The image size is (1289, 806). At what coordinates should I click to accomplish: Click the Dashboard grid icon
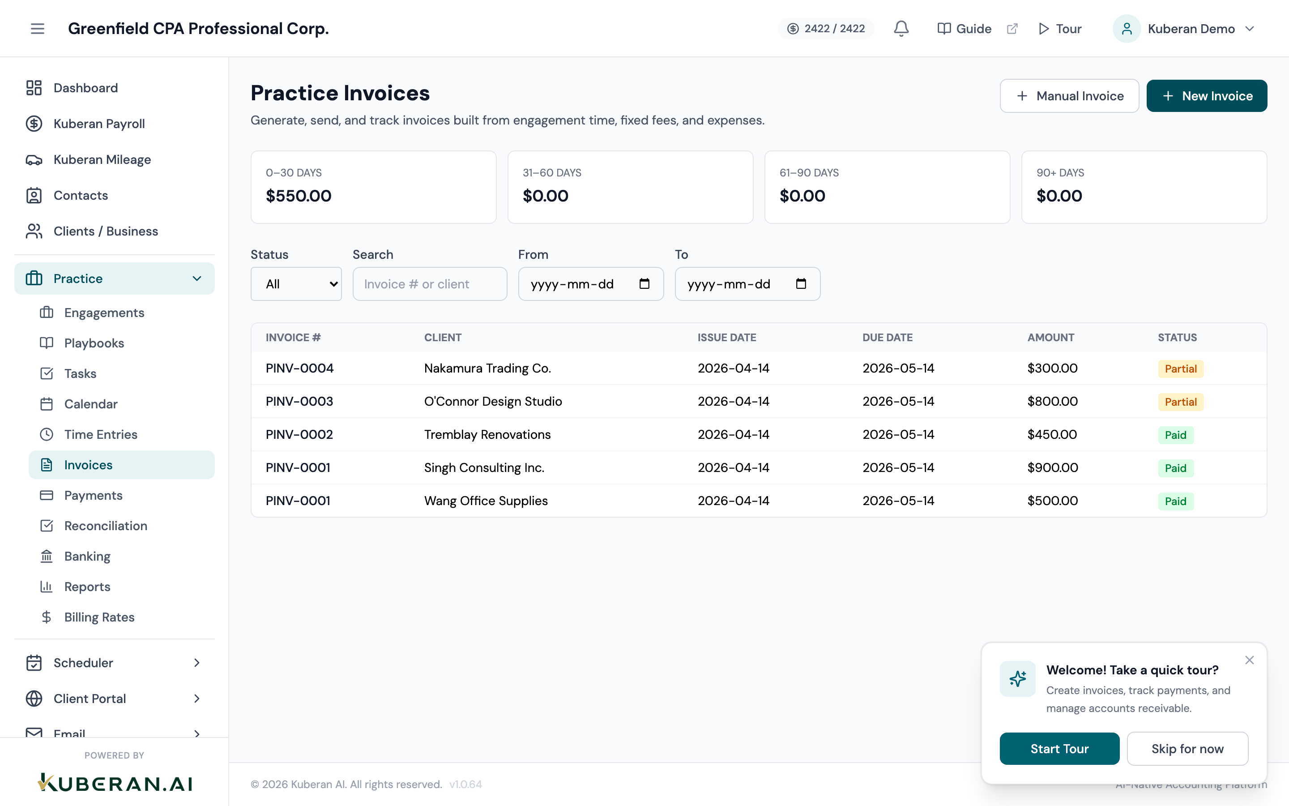click(x=34, y=88)
